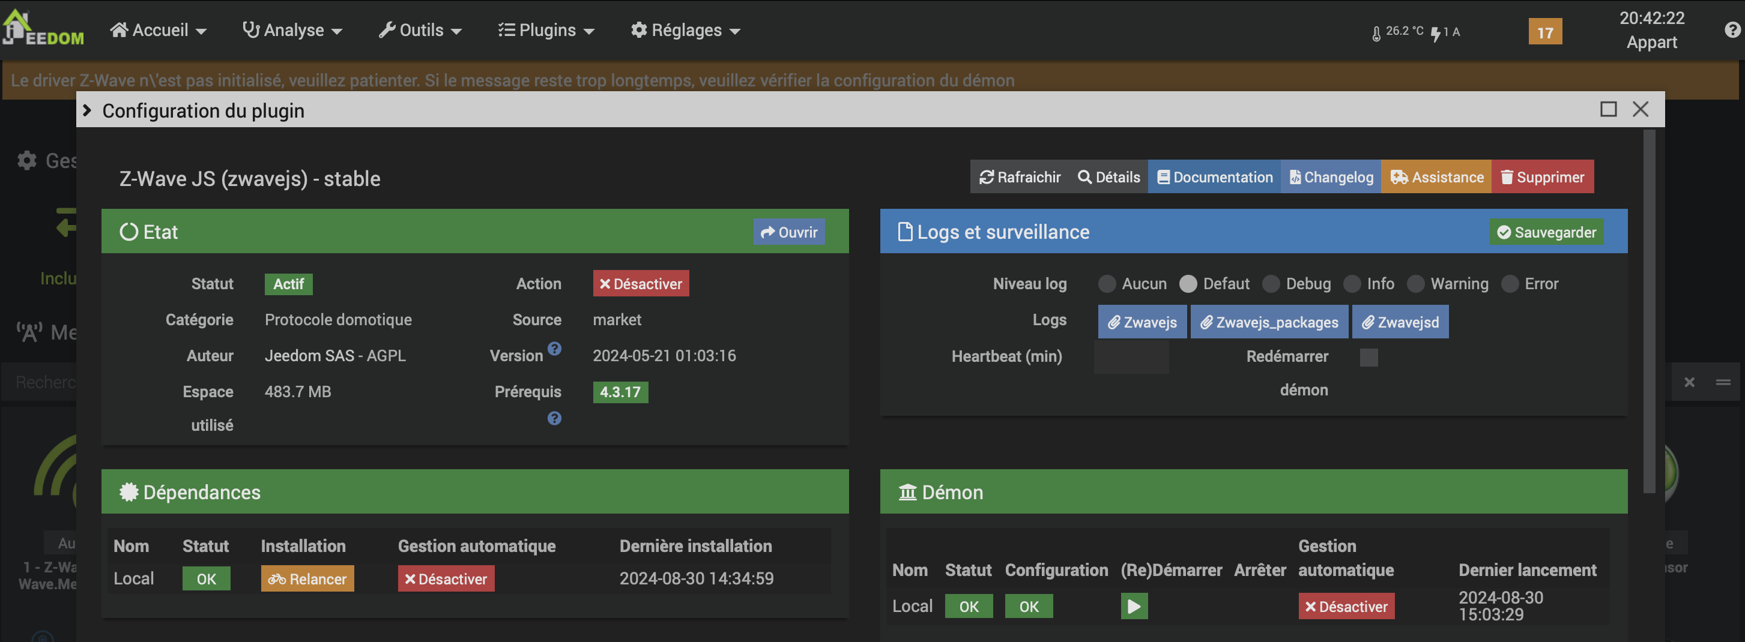The height and width of the screenshot is (642, 1745).
Task: Maximize the Configuration du plugin dialog
Action: (1608, 109)
